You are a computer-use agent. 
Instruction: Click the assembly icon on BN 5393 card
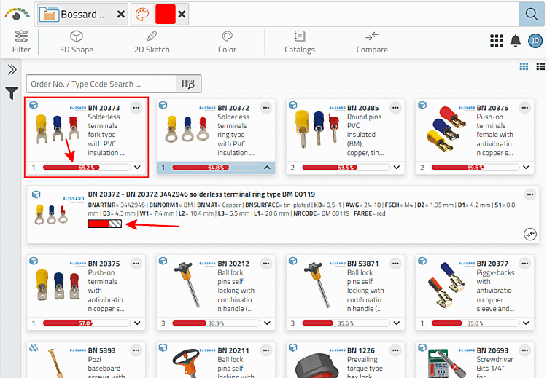[x=34, y=347]
